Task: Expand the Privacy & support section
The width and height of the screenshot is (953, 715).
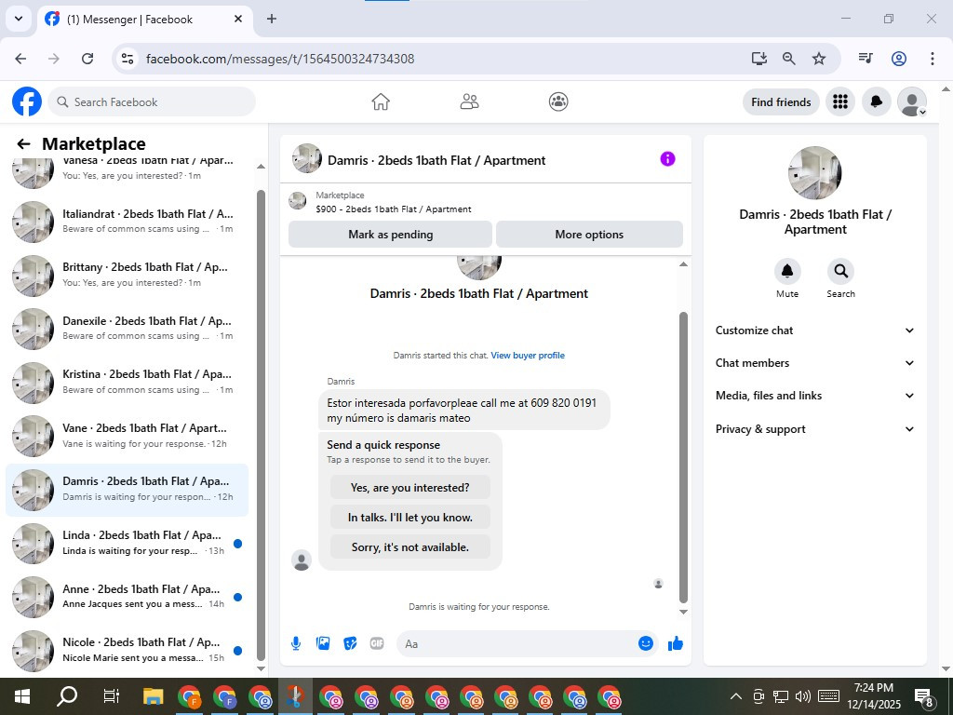Action: [x=814, y=429]
